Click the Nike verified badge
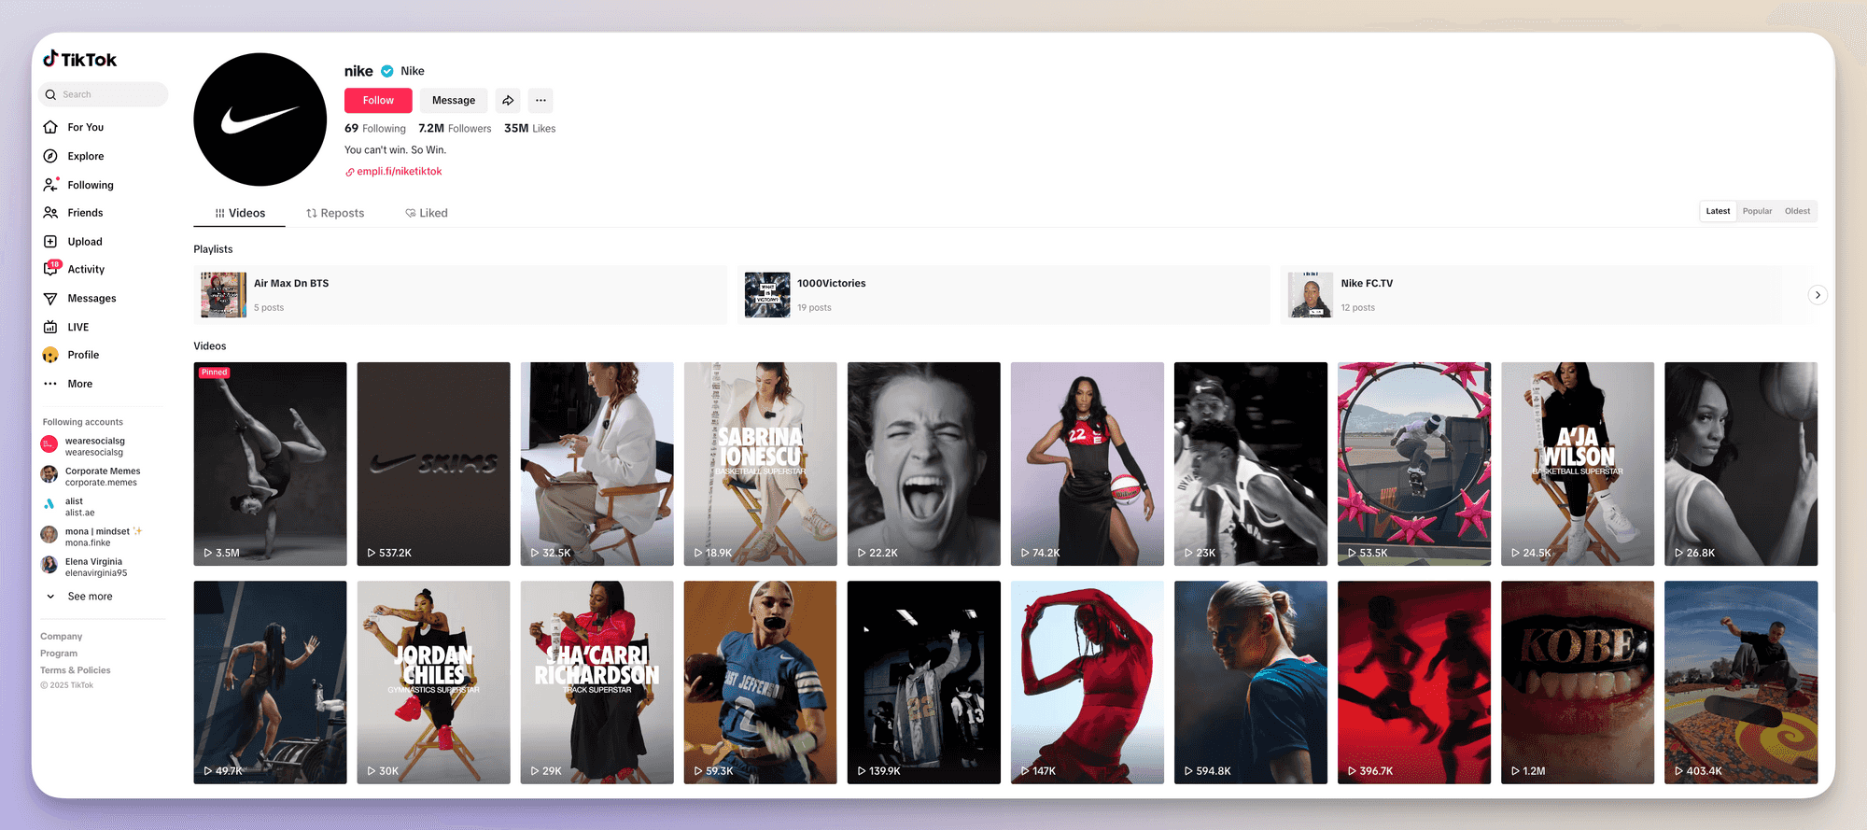This screenshot has height=830, width=1867. (387, 71)
